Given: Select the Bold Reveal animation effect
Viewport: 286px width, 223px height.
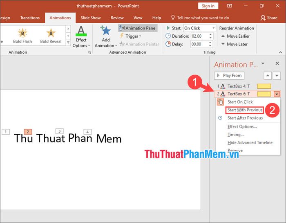Looking at the screenshot, I should (51, 36).
